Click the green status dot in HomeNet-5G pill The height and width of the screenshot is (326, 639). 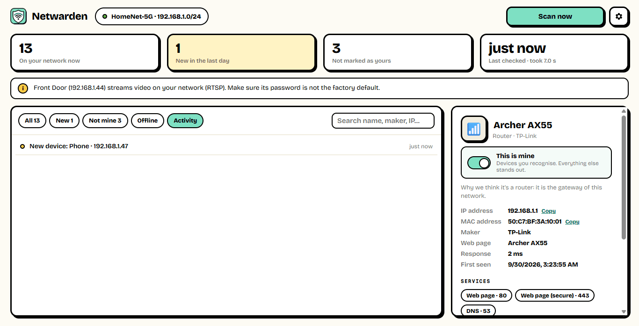105,16
